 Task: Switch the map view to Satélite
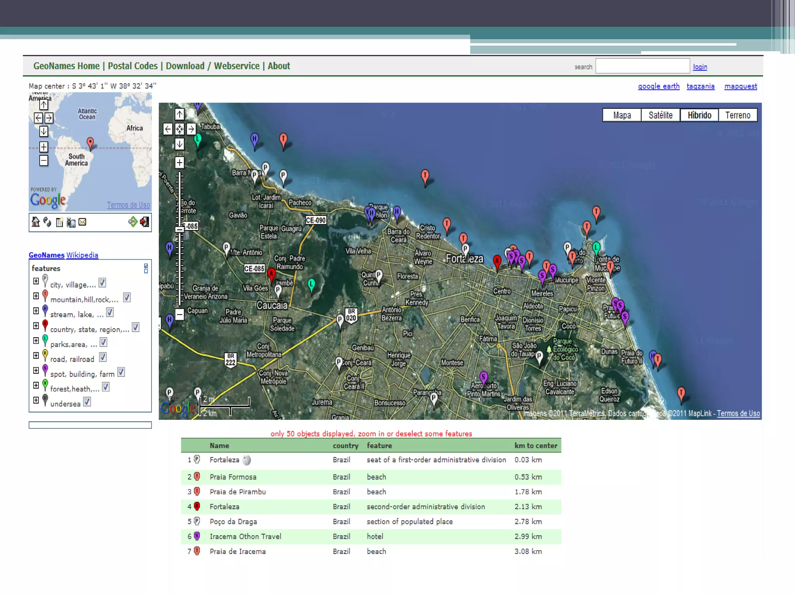point(660,115)
